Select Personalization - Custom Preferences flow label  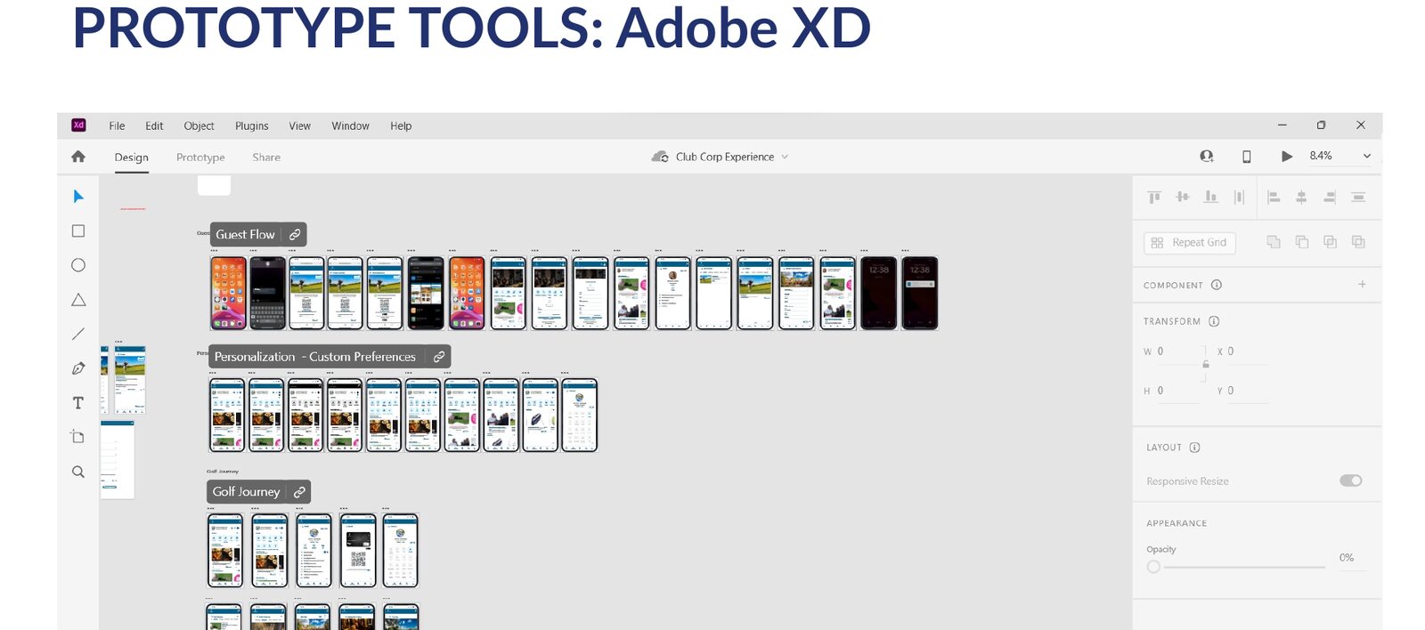pos(315,357)
